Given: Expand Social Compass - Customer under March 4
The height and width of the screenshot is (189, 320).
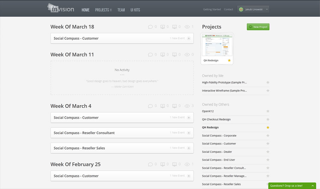Looking at the screenshot, I should 189,118.
